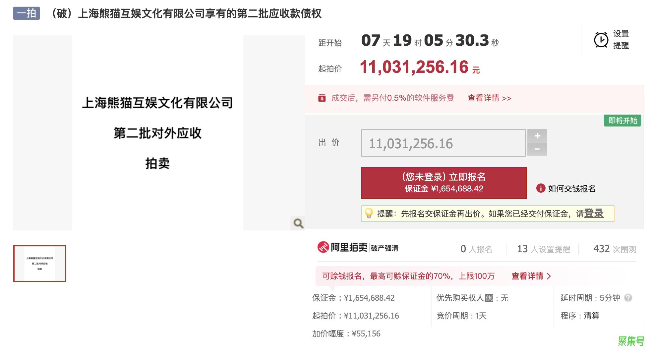This screenshot has width=645, height=351.
Task: Click the 阿里拍卖 logo
Action: (x=342, y=247)
